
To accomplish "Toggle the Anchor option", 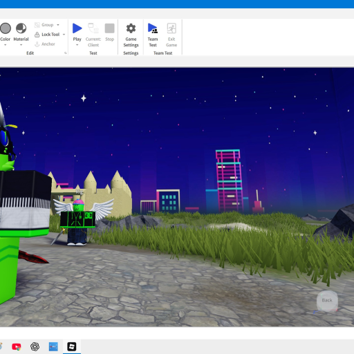I will click(x=45, y=44).
